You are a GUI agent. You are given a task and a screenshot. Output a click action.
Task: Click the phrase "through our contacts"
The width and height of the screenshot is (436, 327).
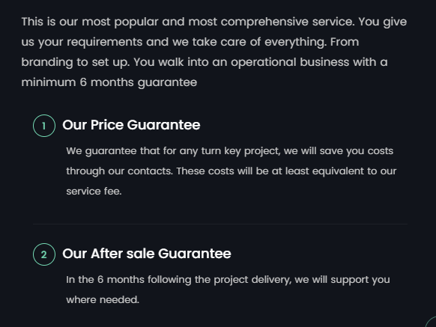[120, 171]
